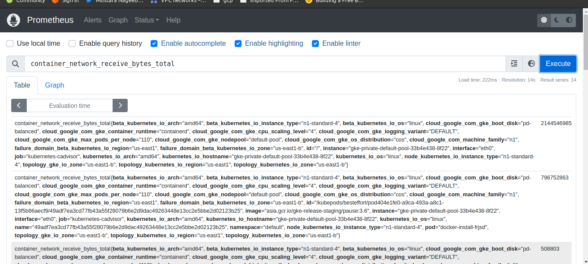The height and width of the screenshot is (264, 588).
Task: Click the Evaluation time input field
Action: tap(70, 105)
